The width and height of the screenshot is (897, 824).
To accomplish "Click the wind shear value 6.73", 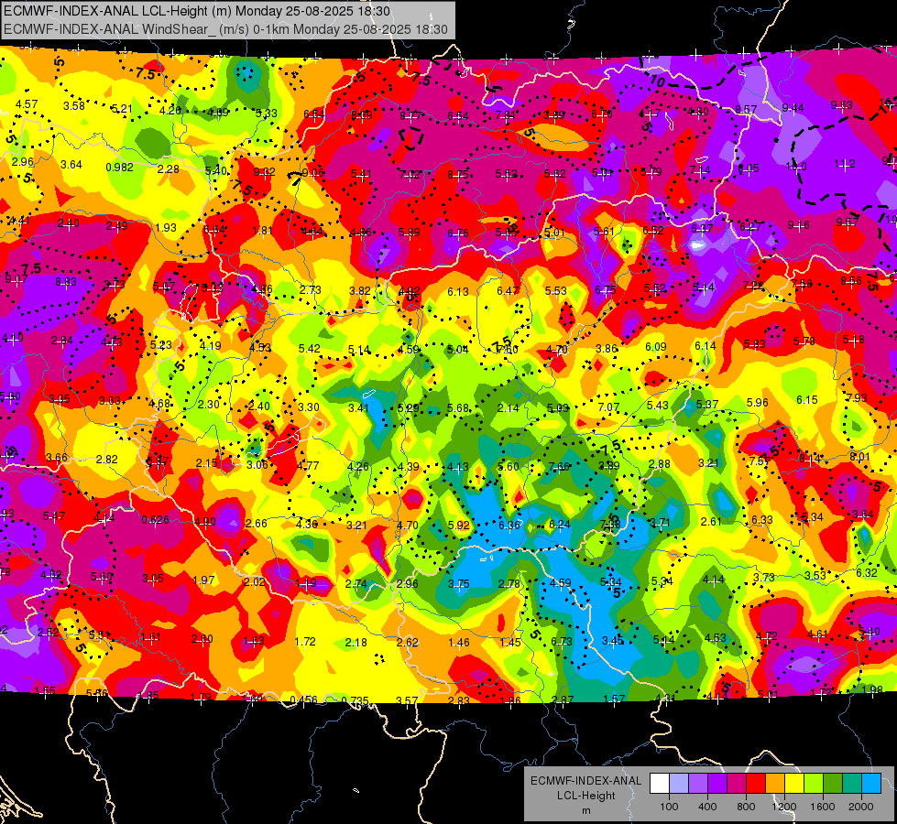I will (561, 642).
